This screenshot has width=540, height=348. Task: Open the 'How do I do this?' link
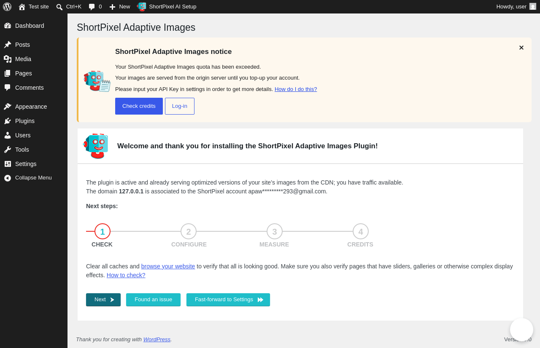296,89
